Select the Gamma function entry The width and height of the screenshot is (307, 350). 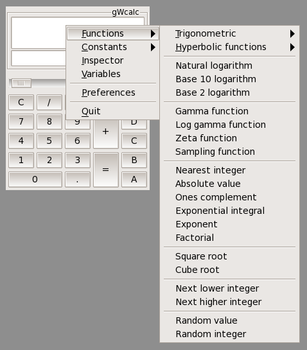tap(229, 111)
